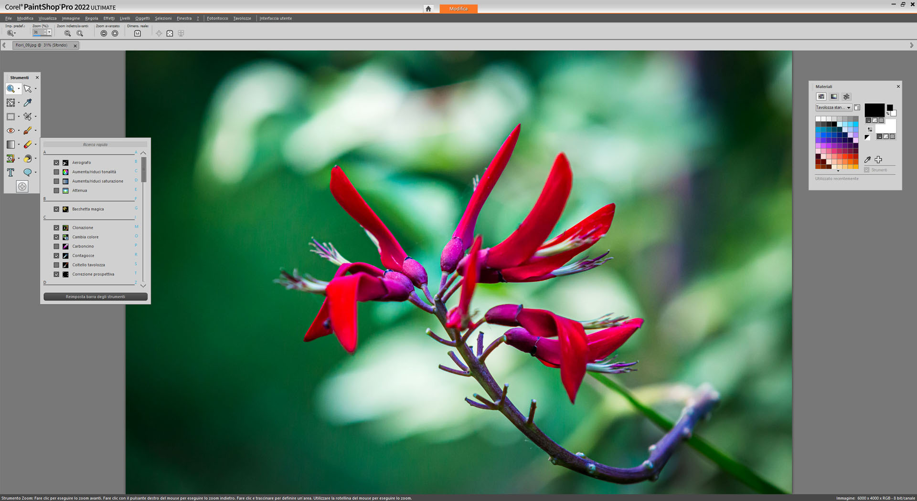Expand the Pick tool flyout arrow

pos(35,89)
